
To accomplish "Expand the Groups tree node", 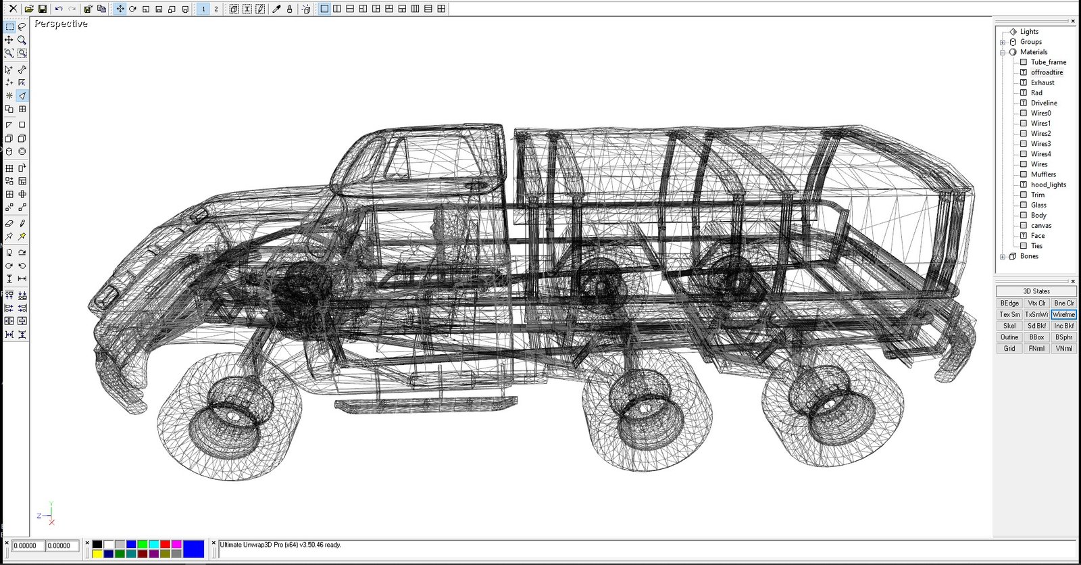I will click(x=1003, y=42).
